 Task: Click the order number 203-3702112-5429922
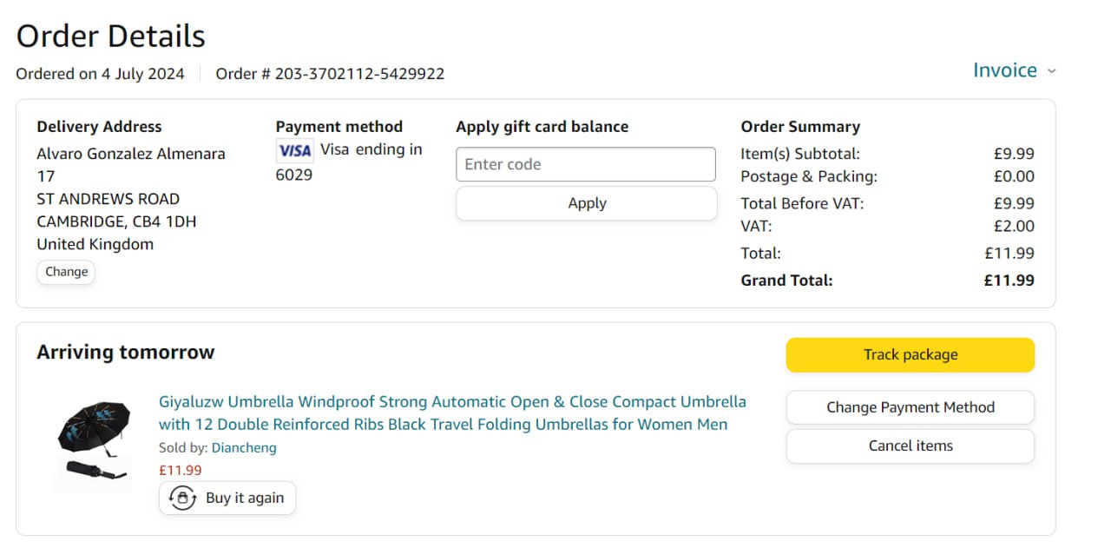click(x=359, y=74)
